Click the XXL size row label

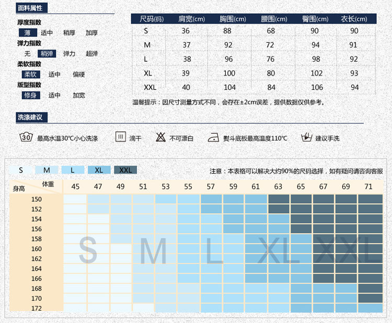click(150, 87)
